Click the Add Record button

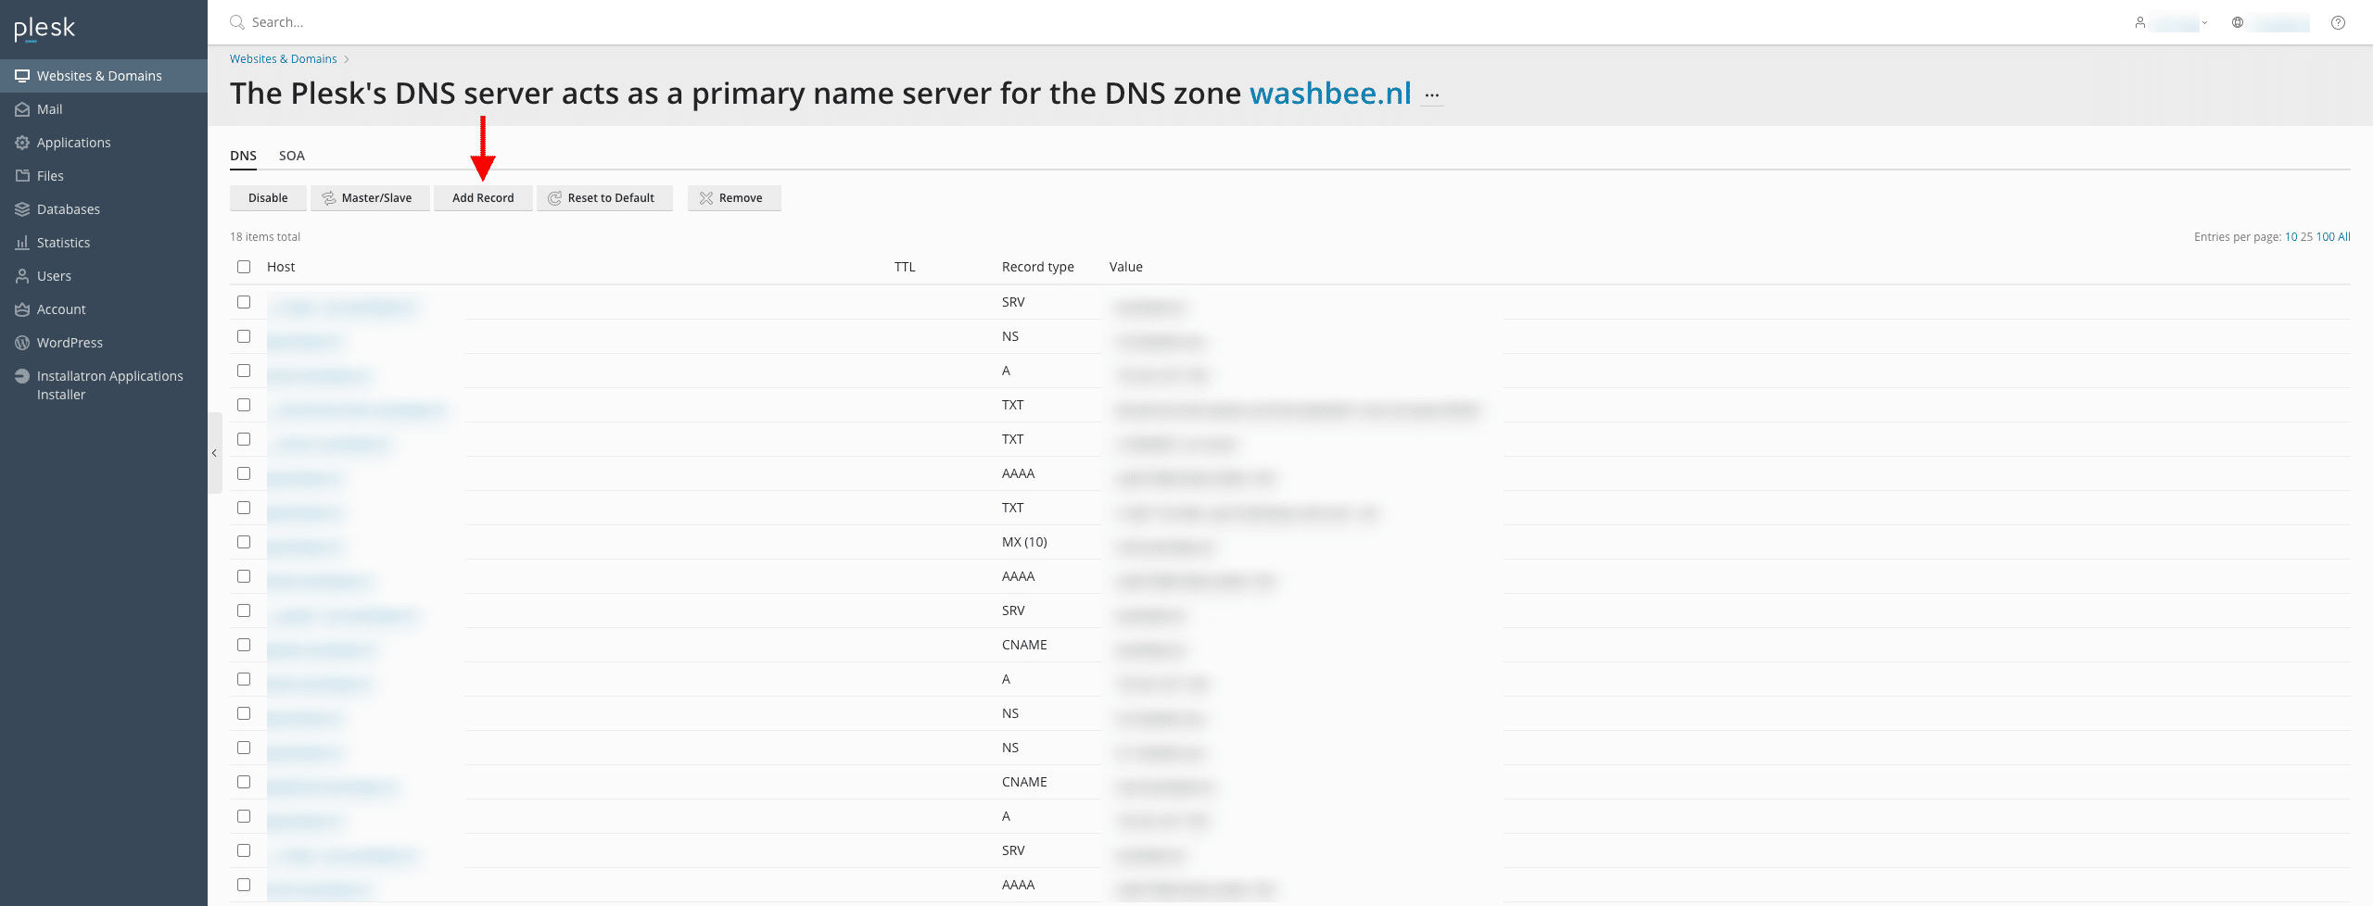click(483, 198)
